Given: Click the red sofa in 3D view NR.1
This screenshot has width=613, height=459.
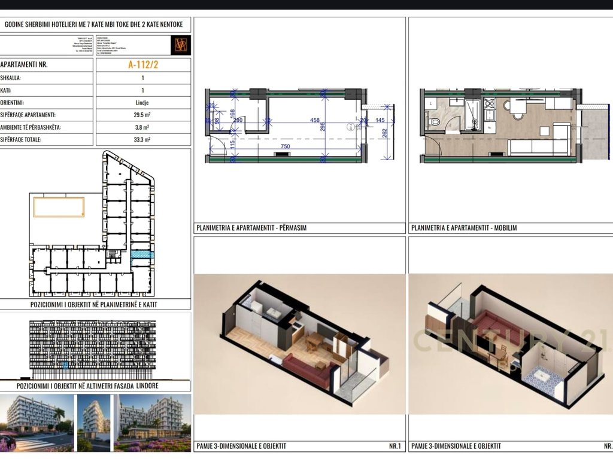Looking at the screenshot, I should (x=304, y=369).
